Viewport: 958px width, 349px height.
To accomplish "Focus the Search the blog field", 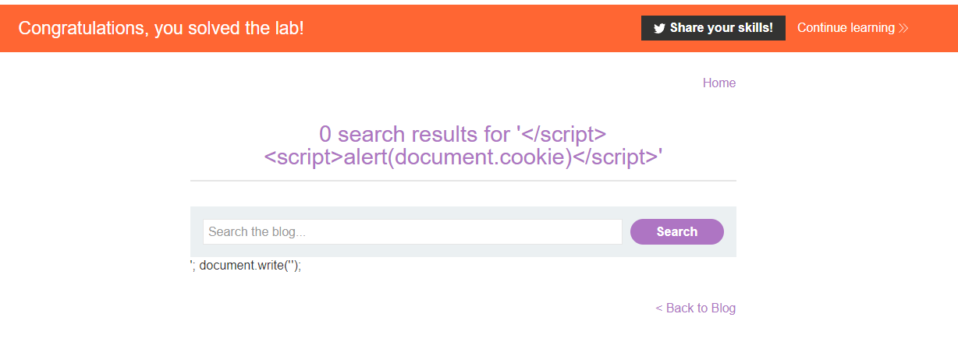I will (413, 231).
